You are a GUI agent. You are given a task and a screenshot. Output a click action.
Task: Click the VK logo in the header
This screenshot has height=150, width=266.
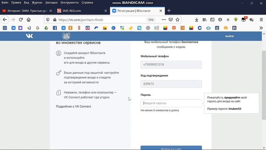click(x=30, y=36)
